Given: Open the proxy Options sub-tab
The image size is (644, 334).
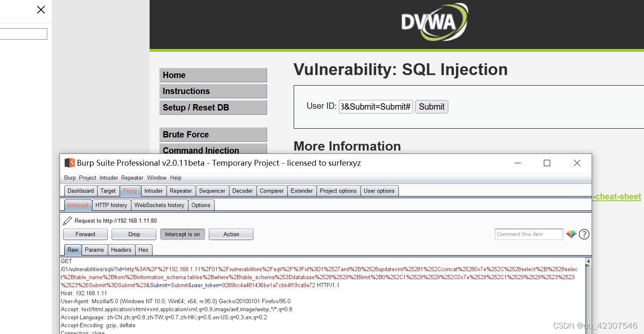Looking at the screenshot, I should click(201, 205).
